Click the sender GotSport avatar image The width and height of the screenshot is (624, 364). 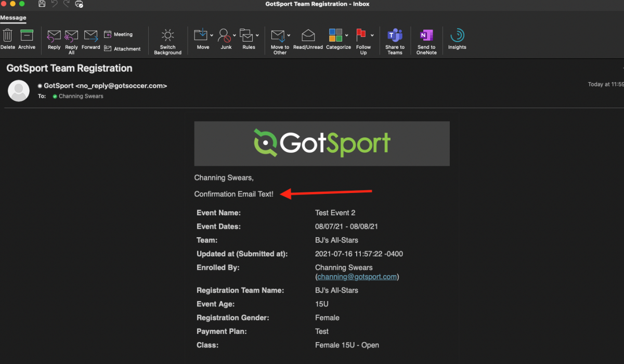click(19, 90)
